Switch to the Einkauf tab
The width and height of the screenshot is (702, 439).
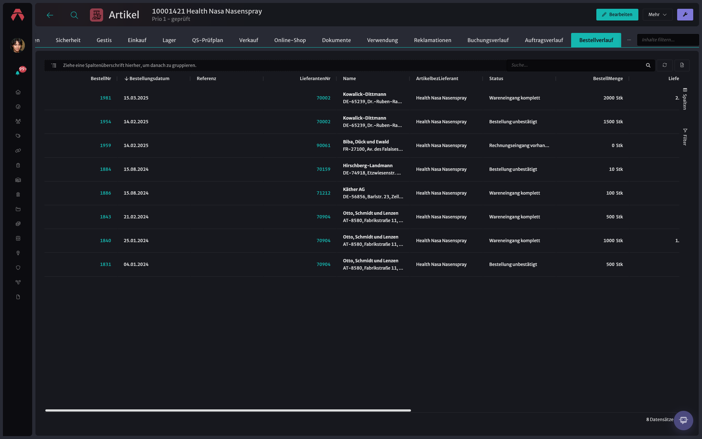coord(137,40)
